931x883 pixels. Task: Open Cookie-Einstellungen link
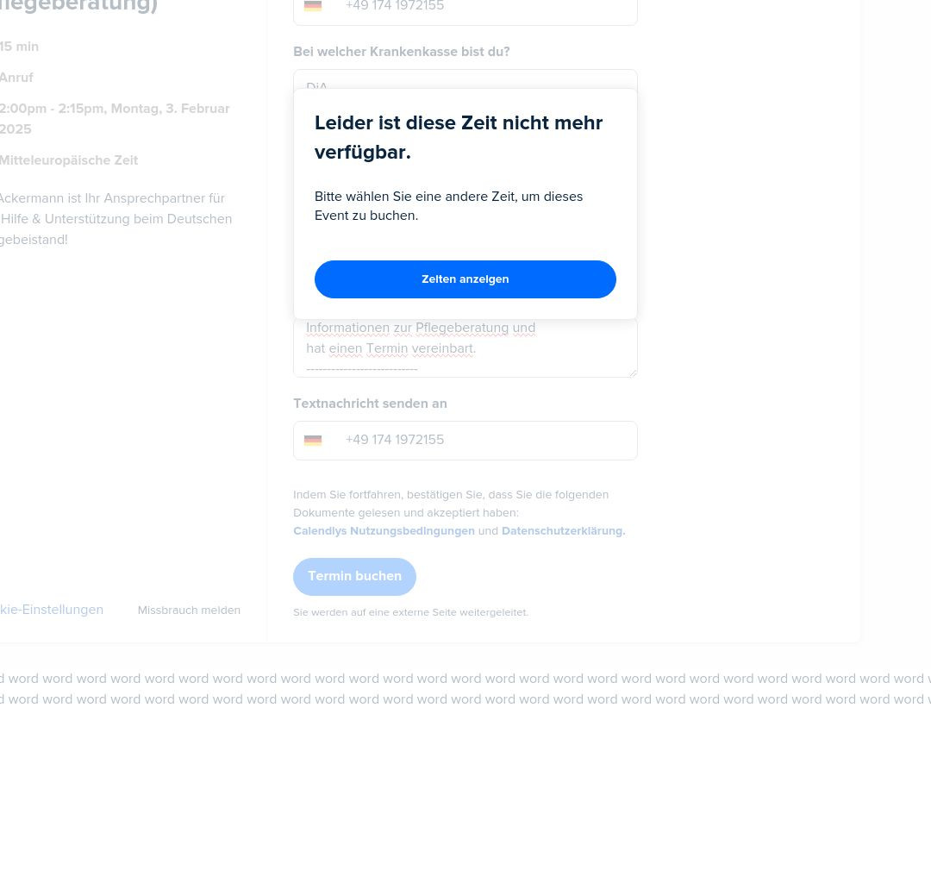point(52,610)
